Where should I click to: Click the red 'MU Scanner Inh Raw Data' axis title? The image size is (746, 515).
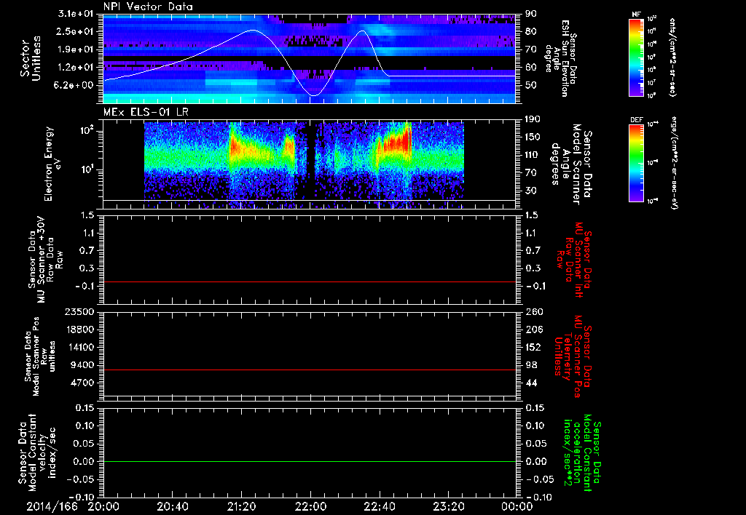pos(574,260)
